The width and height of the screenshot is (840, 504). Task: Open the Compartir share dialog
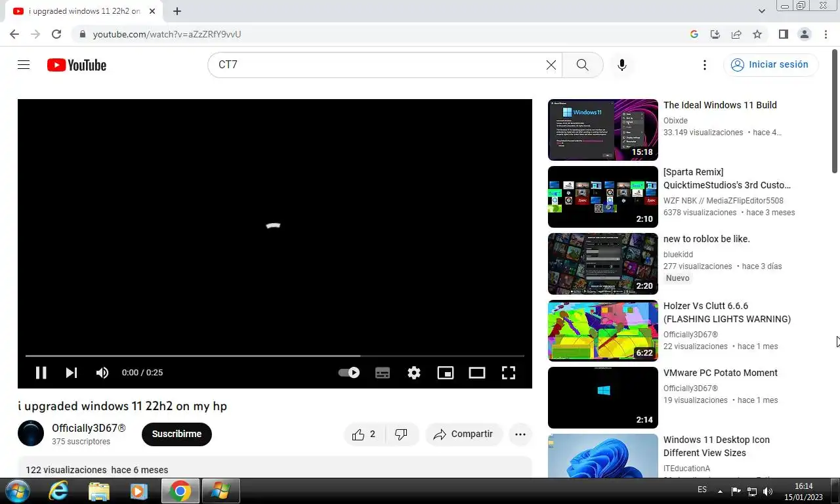[463, 434]
